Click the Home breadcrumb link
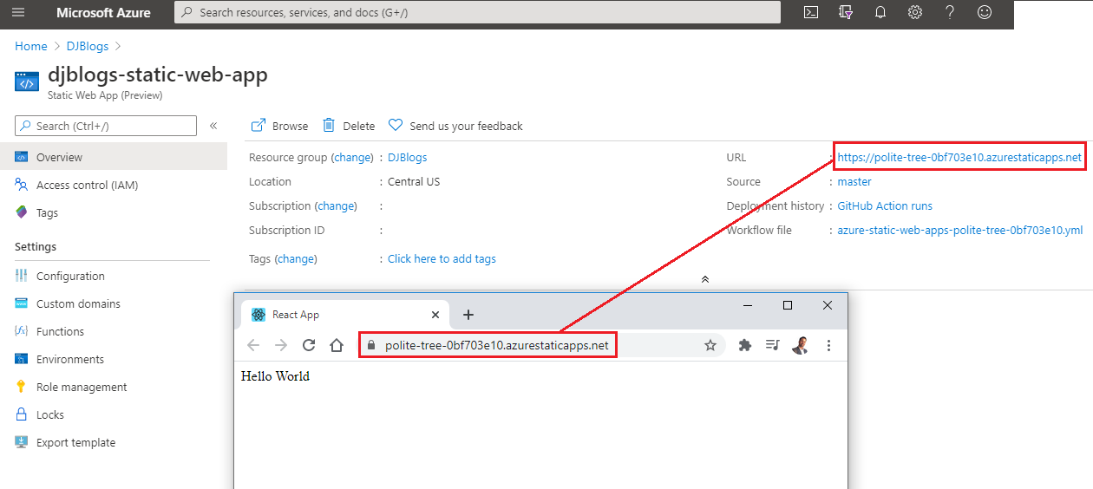1093x489 pixels. pyautogui.click(x=31, y=46)
